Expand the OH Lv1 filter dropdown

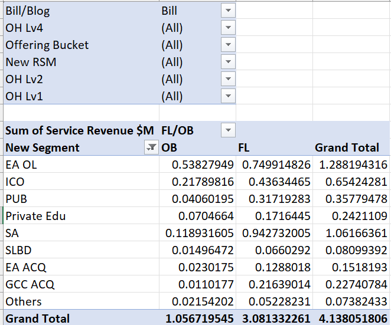(228, 96)
